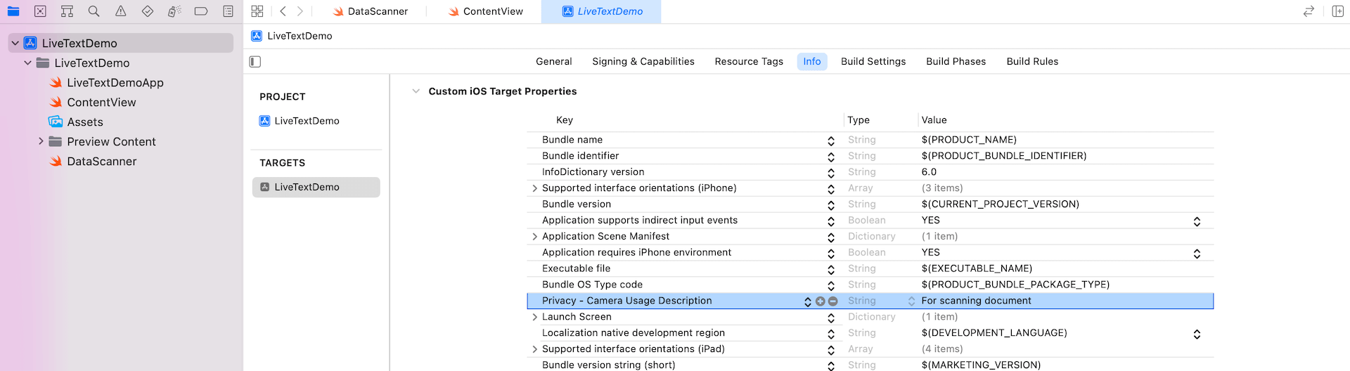The height and width of the screenshot is (371, 1350).
Task: Hide the project and targets list
Action: point(255,62)
